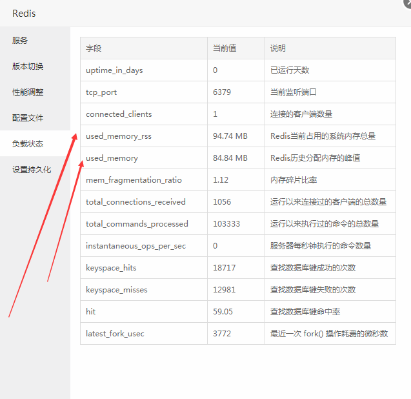Click the hit rate value 59.05
This screenshot has height=399, width=411.
pos(223,312)
